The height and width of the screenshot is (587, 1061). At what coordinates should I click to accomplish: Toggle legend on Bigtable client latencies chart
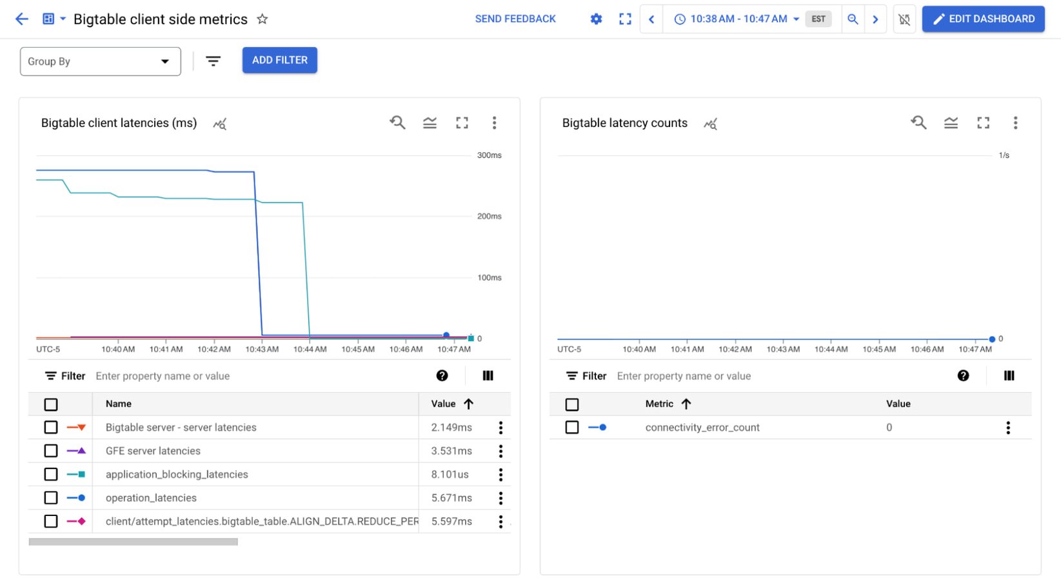point(430,123)
